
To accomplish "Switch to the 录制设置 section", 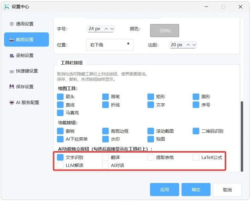I will tap(27, 56).
